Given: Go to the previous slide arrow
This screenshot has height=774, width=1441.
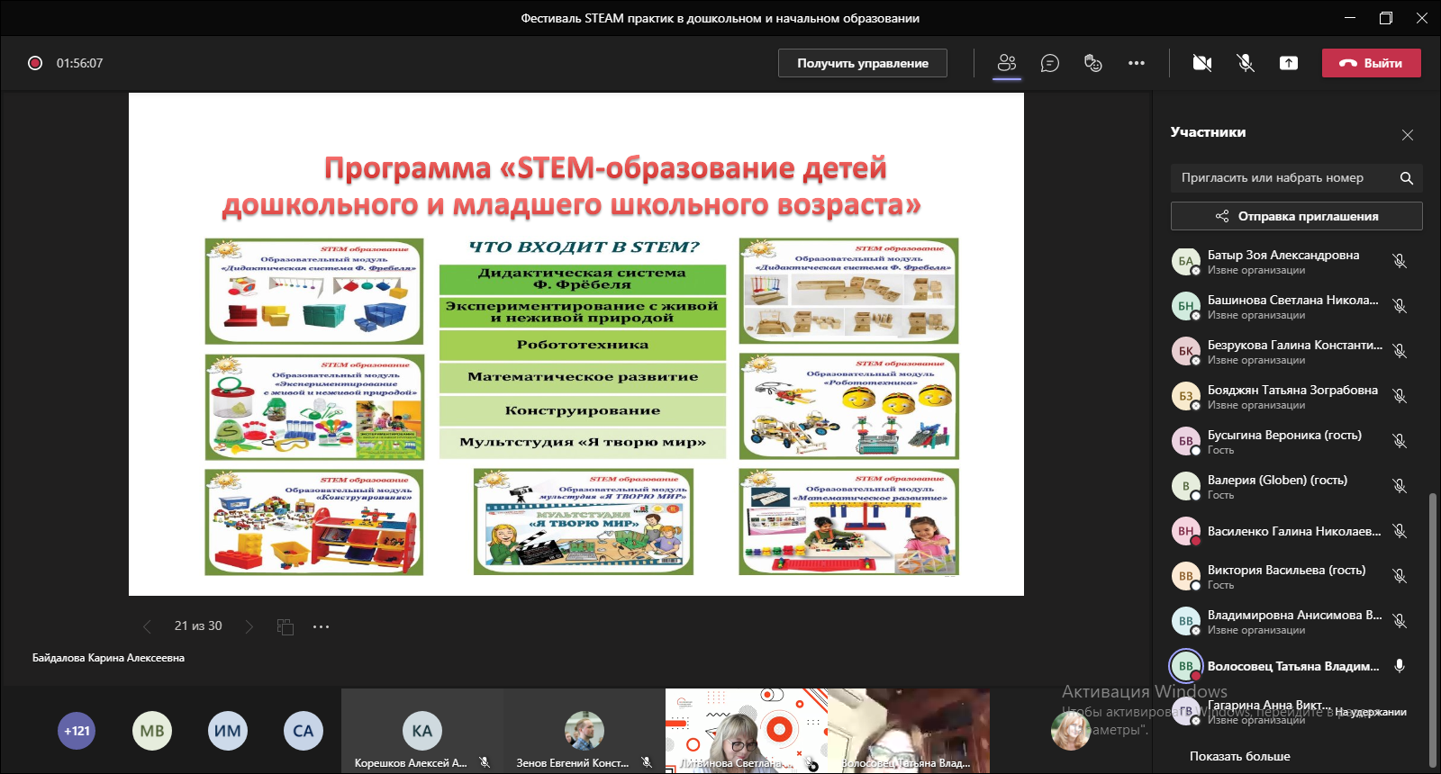Looking at the screenshot, I should pos(148,626).
